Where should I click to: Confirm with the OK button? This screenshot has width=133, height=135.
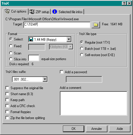[x=73, y=129]
